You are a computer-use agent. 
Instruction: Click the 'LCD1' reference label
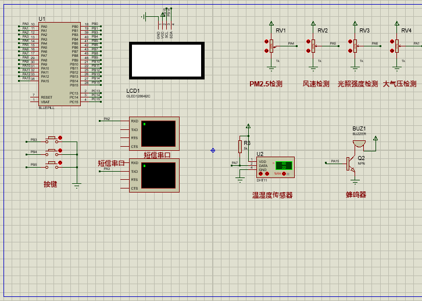133,90
